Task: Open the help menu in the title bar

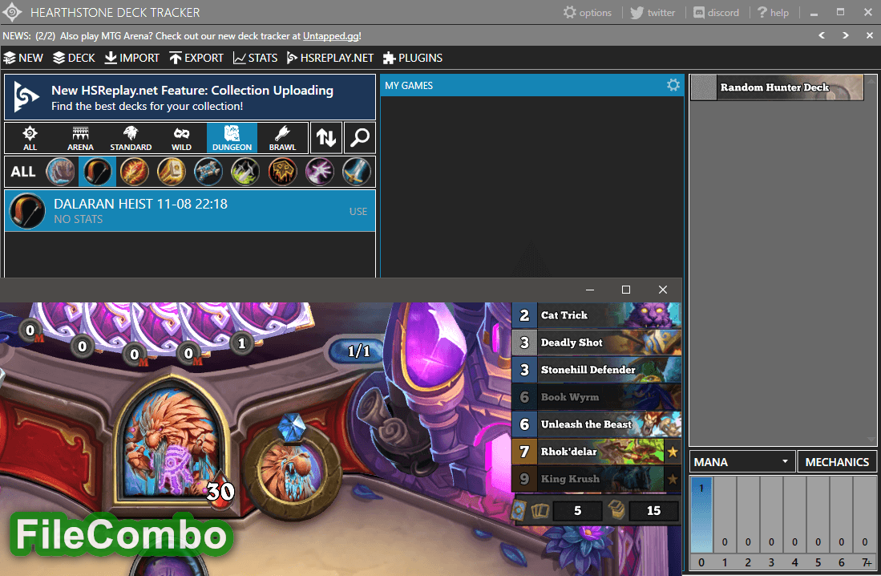Action: coord(773,12)
